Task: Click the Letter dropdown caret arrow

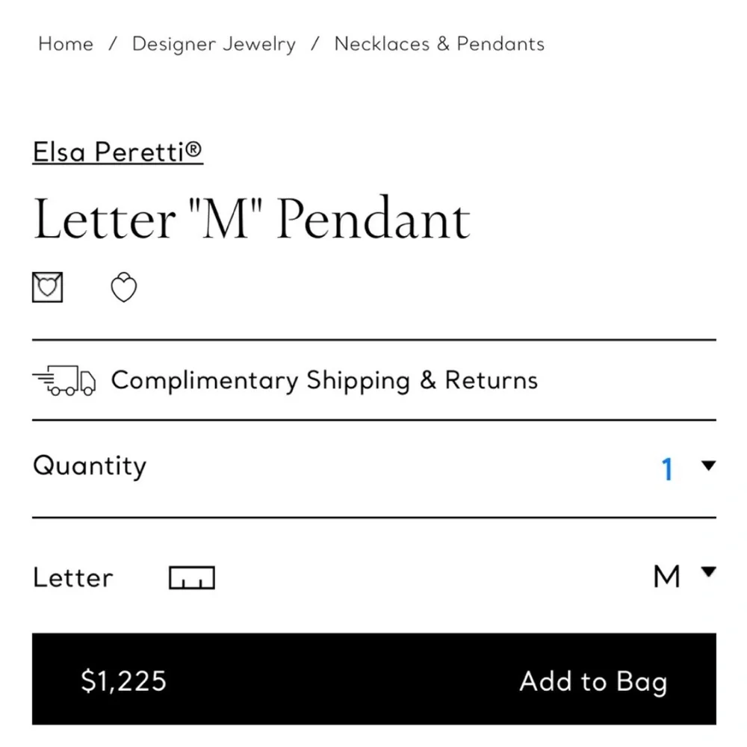Action: coord(707,574)
